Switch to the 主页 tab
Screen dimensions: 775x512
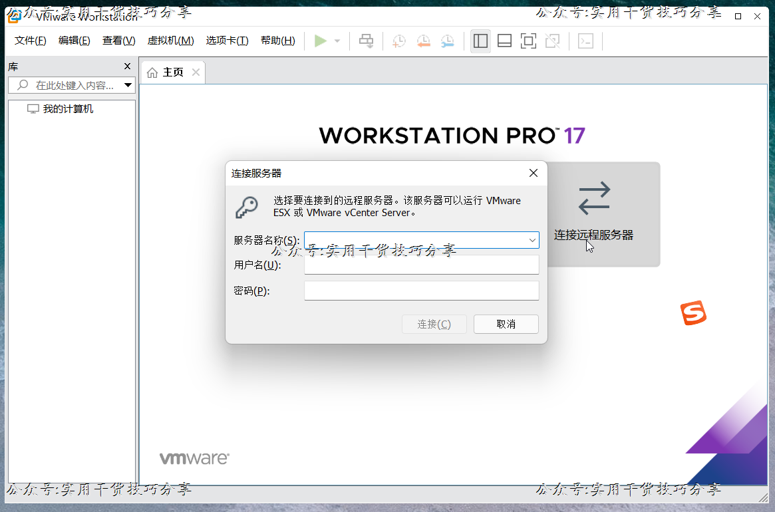(x=172, y=72)
